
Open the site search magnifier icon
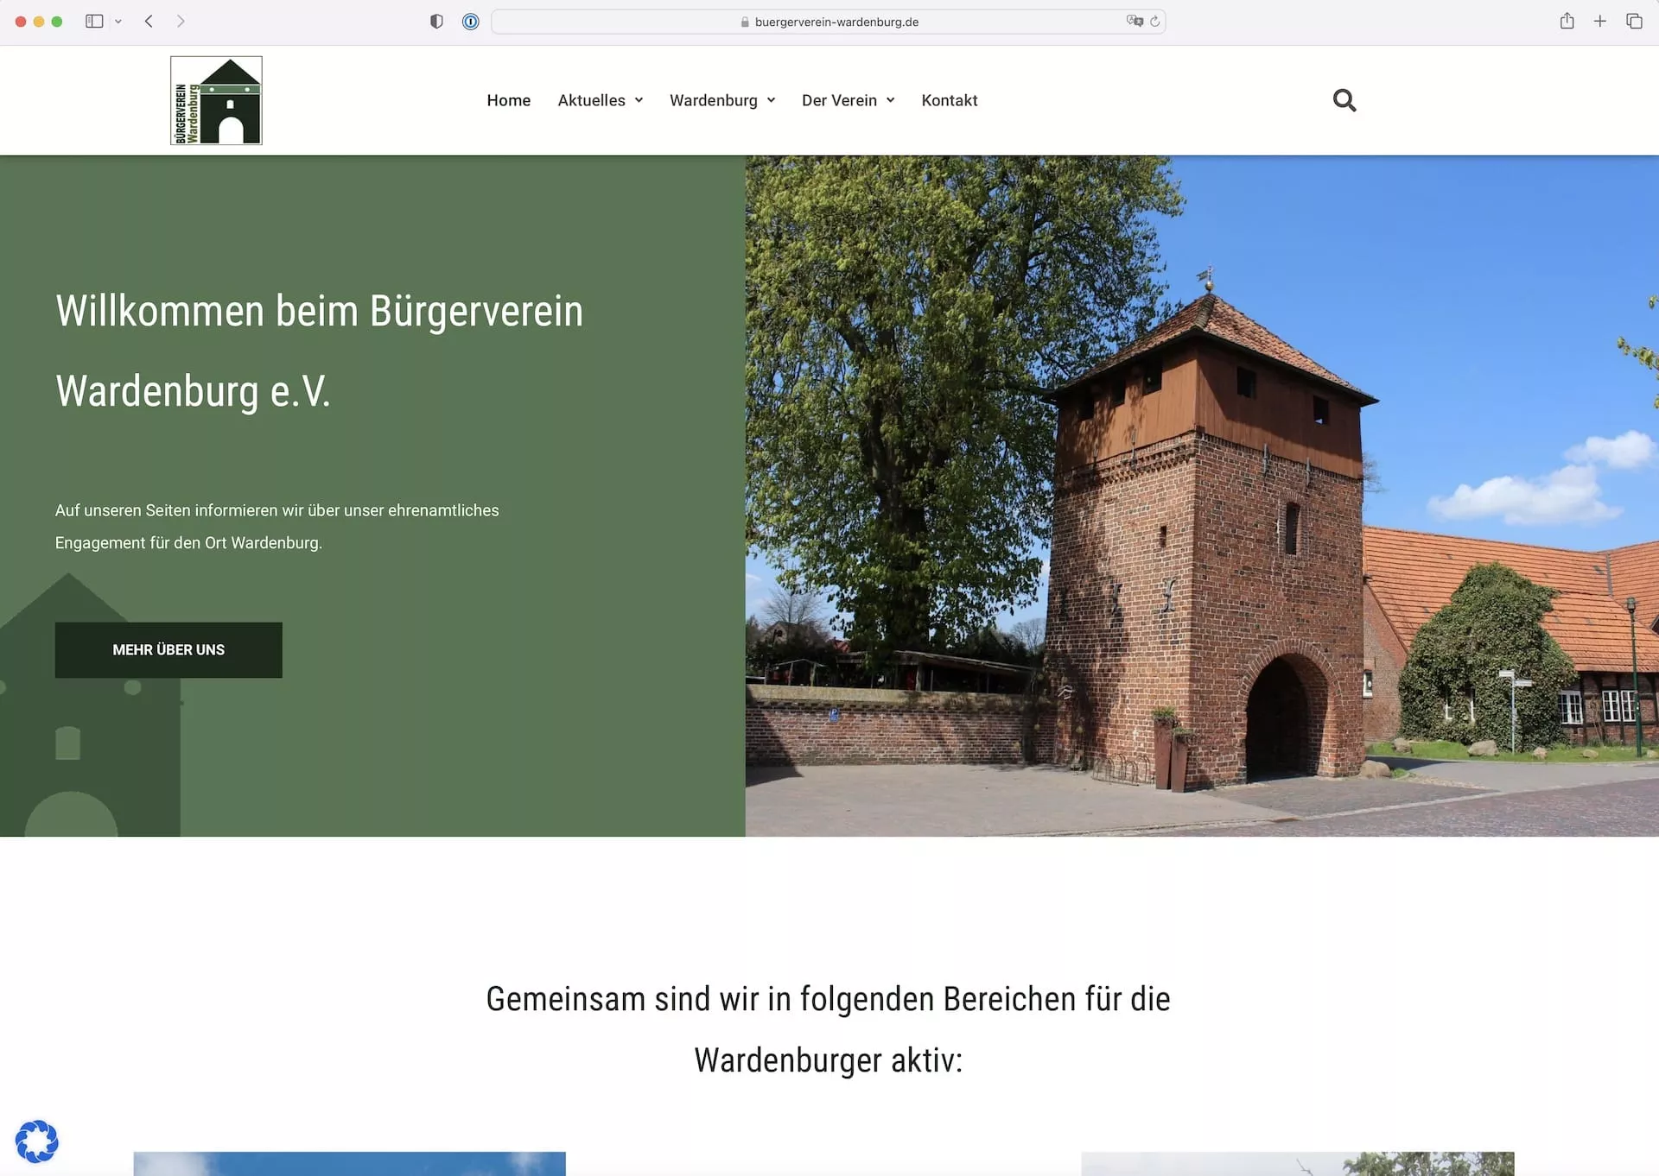(x=1344, y=100)
